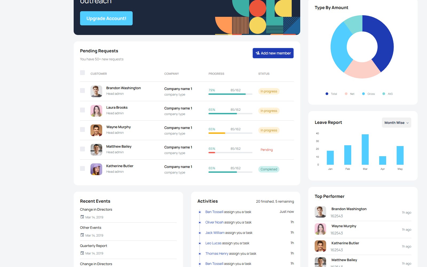427x267 pixels.
Task: Open the Quarterly Report event
Action: [x=93, y=246]
